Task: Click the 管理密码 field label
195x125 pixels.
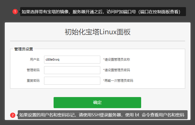Action: click(x=33, y=70)
